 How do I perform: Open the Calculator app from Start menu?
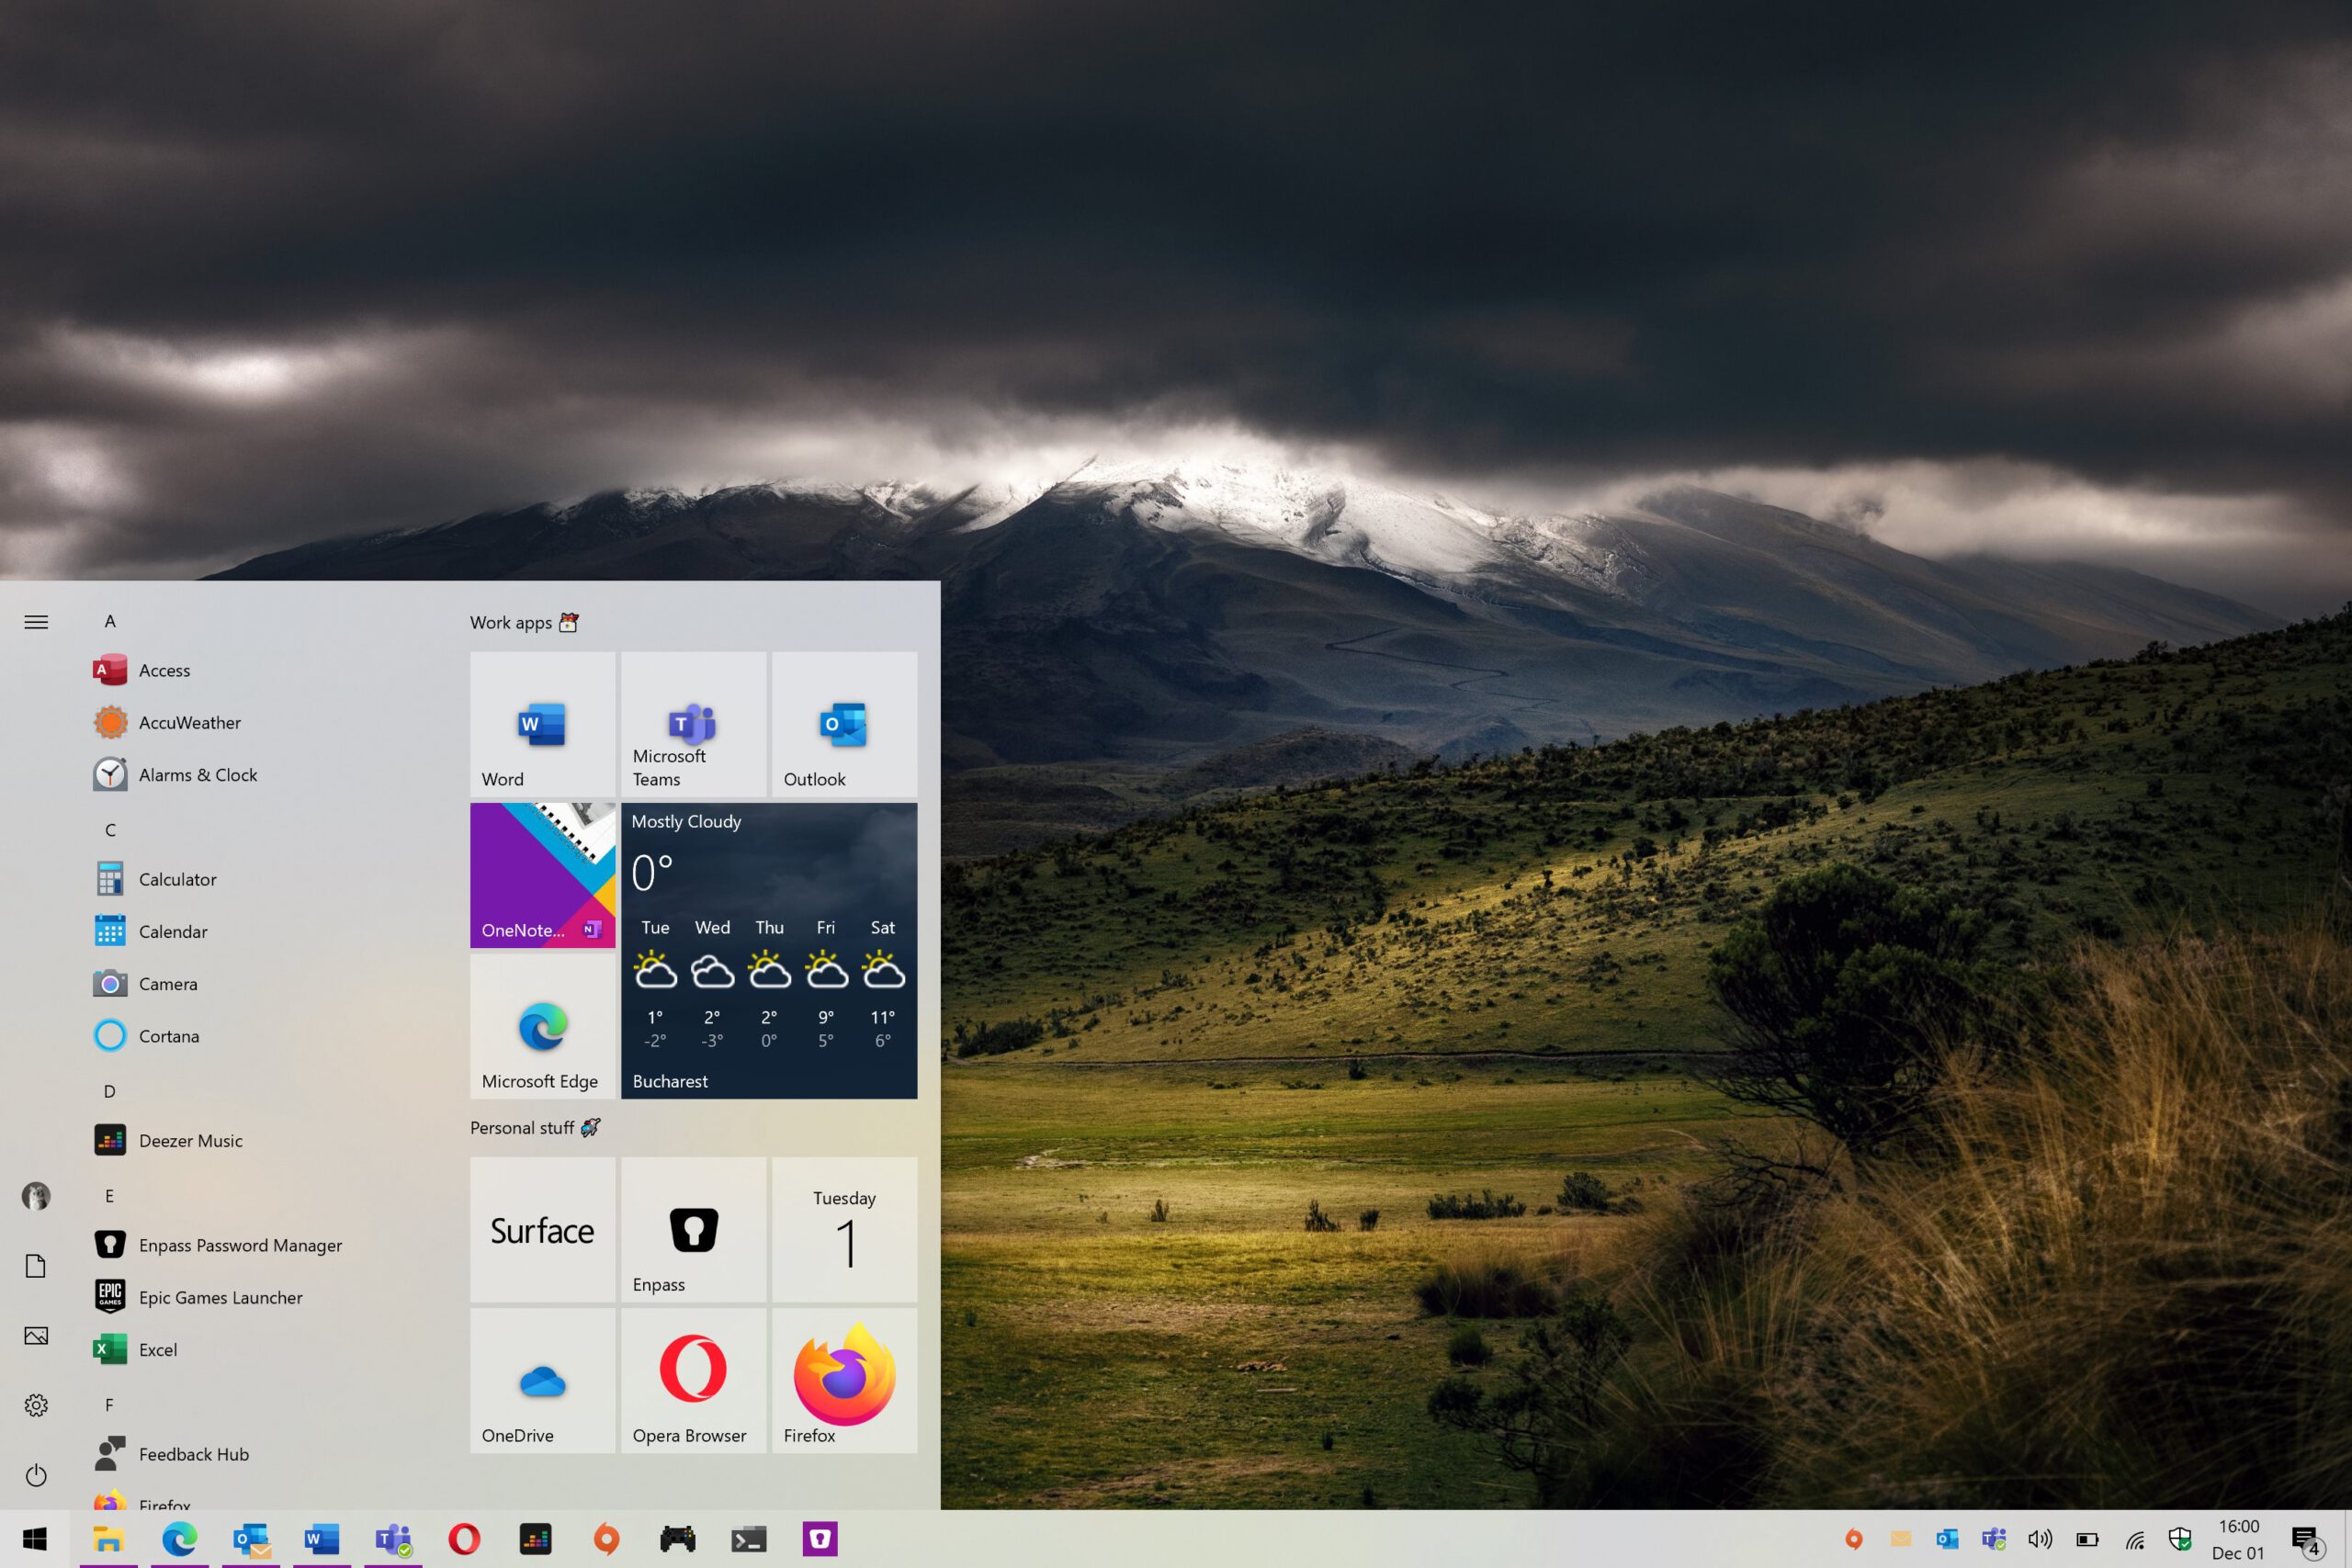point(177,879)
